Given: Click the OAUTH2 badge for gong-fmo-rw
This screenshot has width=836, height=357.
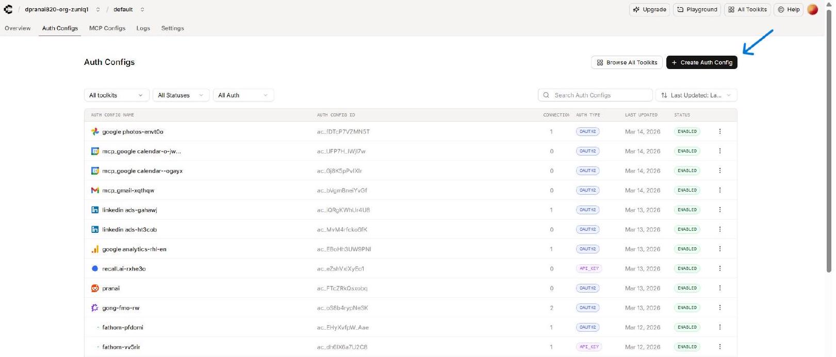Looking at the screenshot, I should (587, 308).
